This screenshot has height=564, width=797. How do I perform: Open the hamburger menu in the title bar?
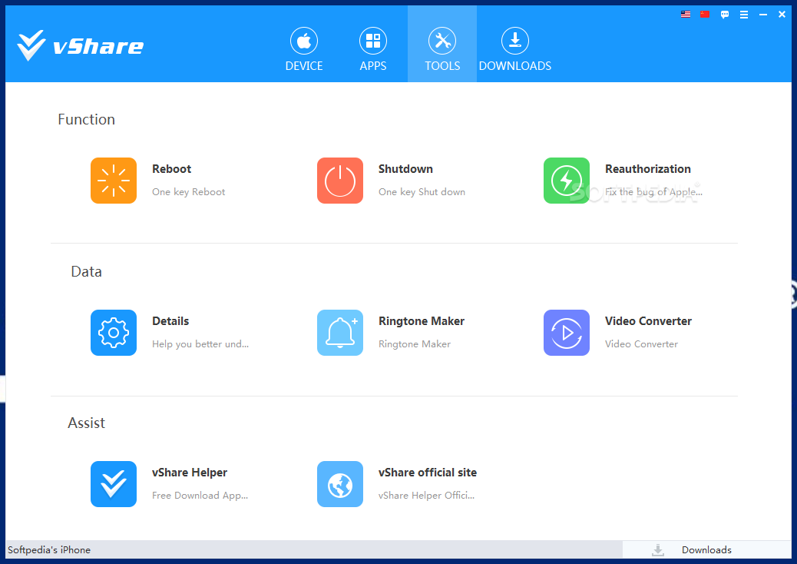[743, 15]
